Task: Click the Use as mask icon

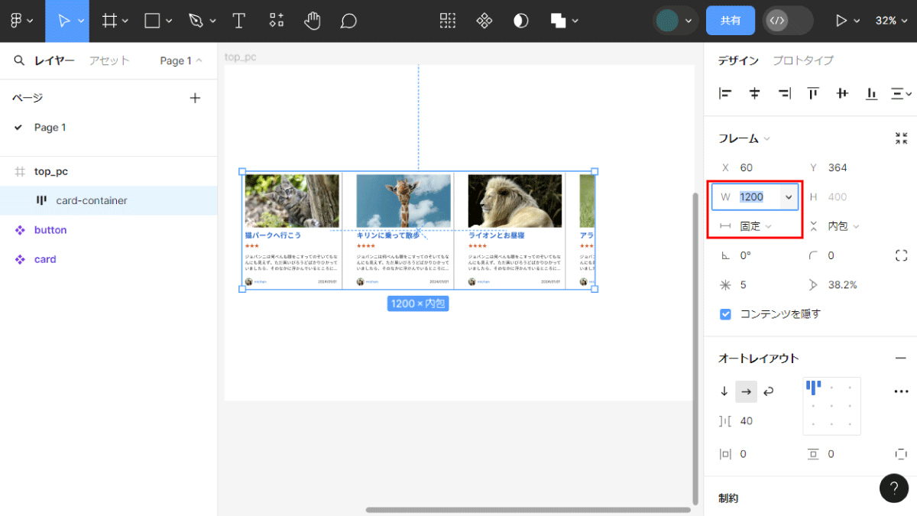Action: coord(520,21)
